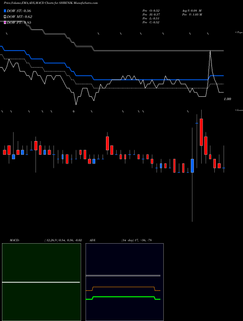
Task: Click the tallest red candlestick at the price peak
Action: point(201,132)
